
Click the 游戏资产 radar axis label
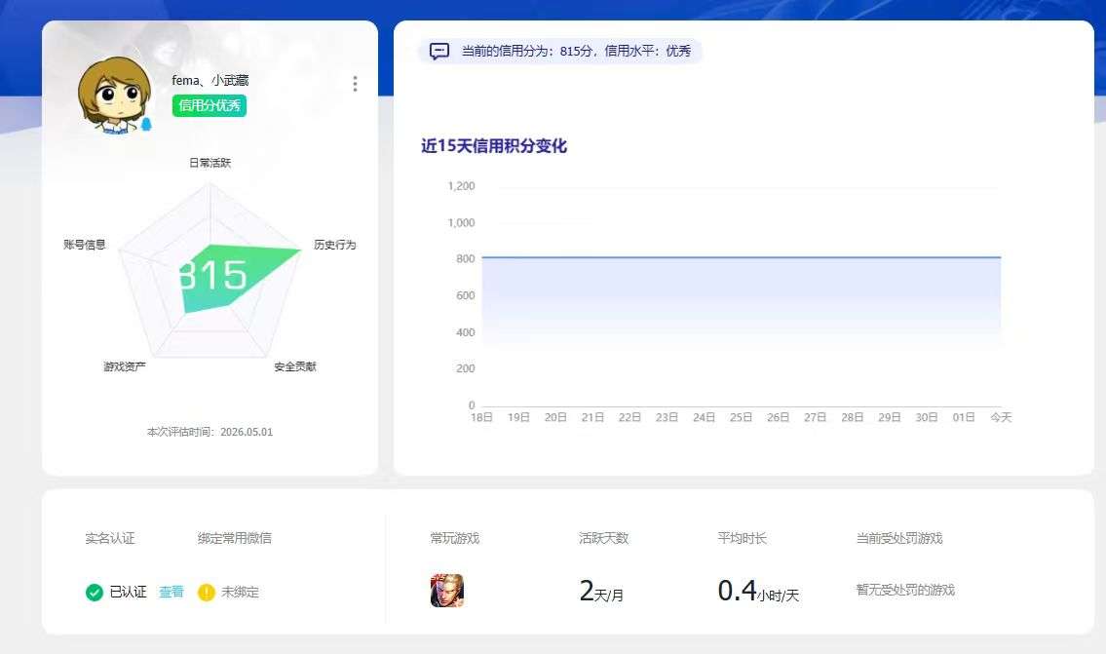(125, 366)
